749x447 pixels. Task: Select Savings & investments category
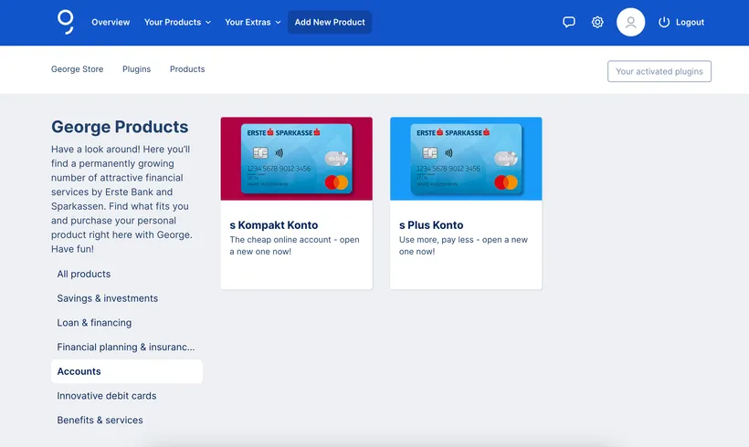(x=127, y=298)
